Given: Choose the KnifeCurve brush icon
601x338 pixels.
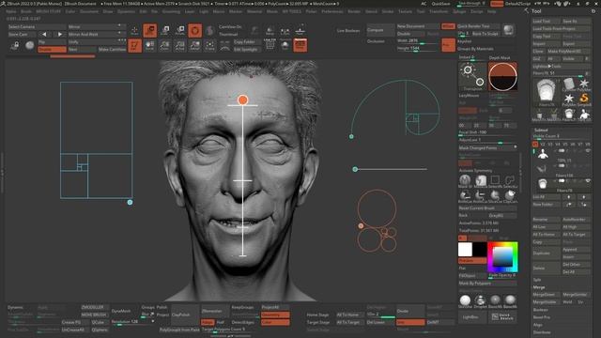Looking at the screenshot, I should coord(465,196).
